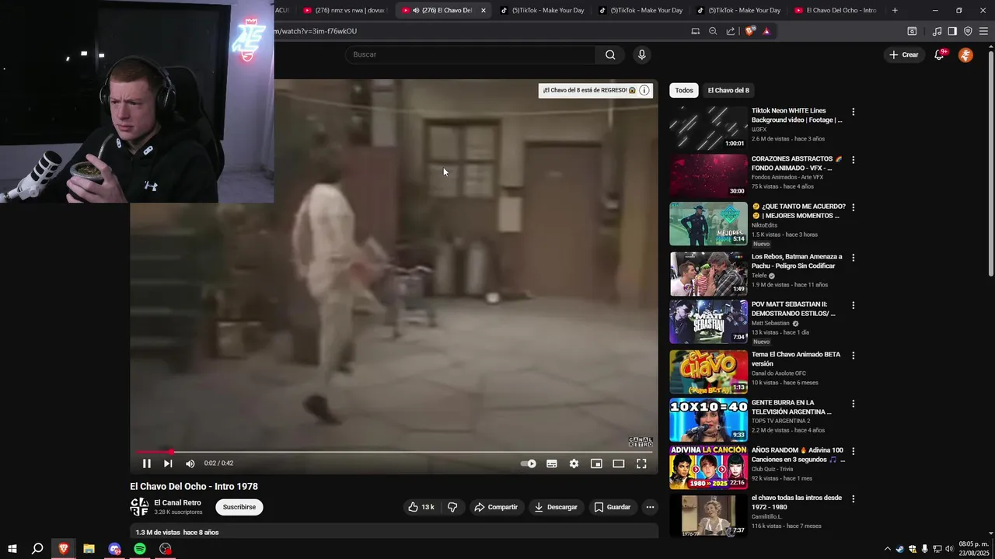The width and height of the screenshot is (995, 559).
Task: Open Tema El Chavo Animado BETA thumbnail
Action: (x=708, y=372)
